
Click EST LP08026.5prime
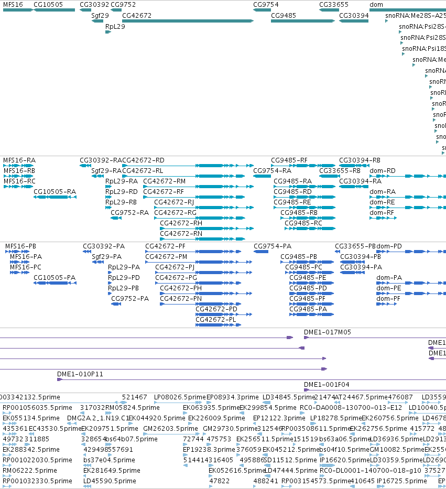[180, 397]
